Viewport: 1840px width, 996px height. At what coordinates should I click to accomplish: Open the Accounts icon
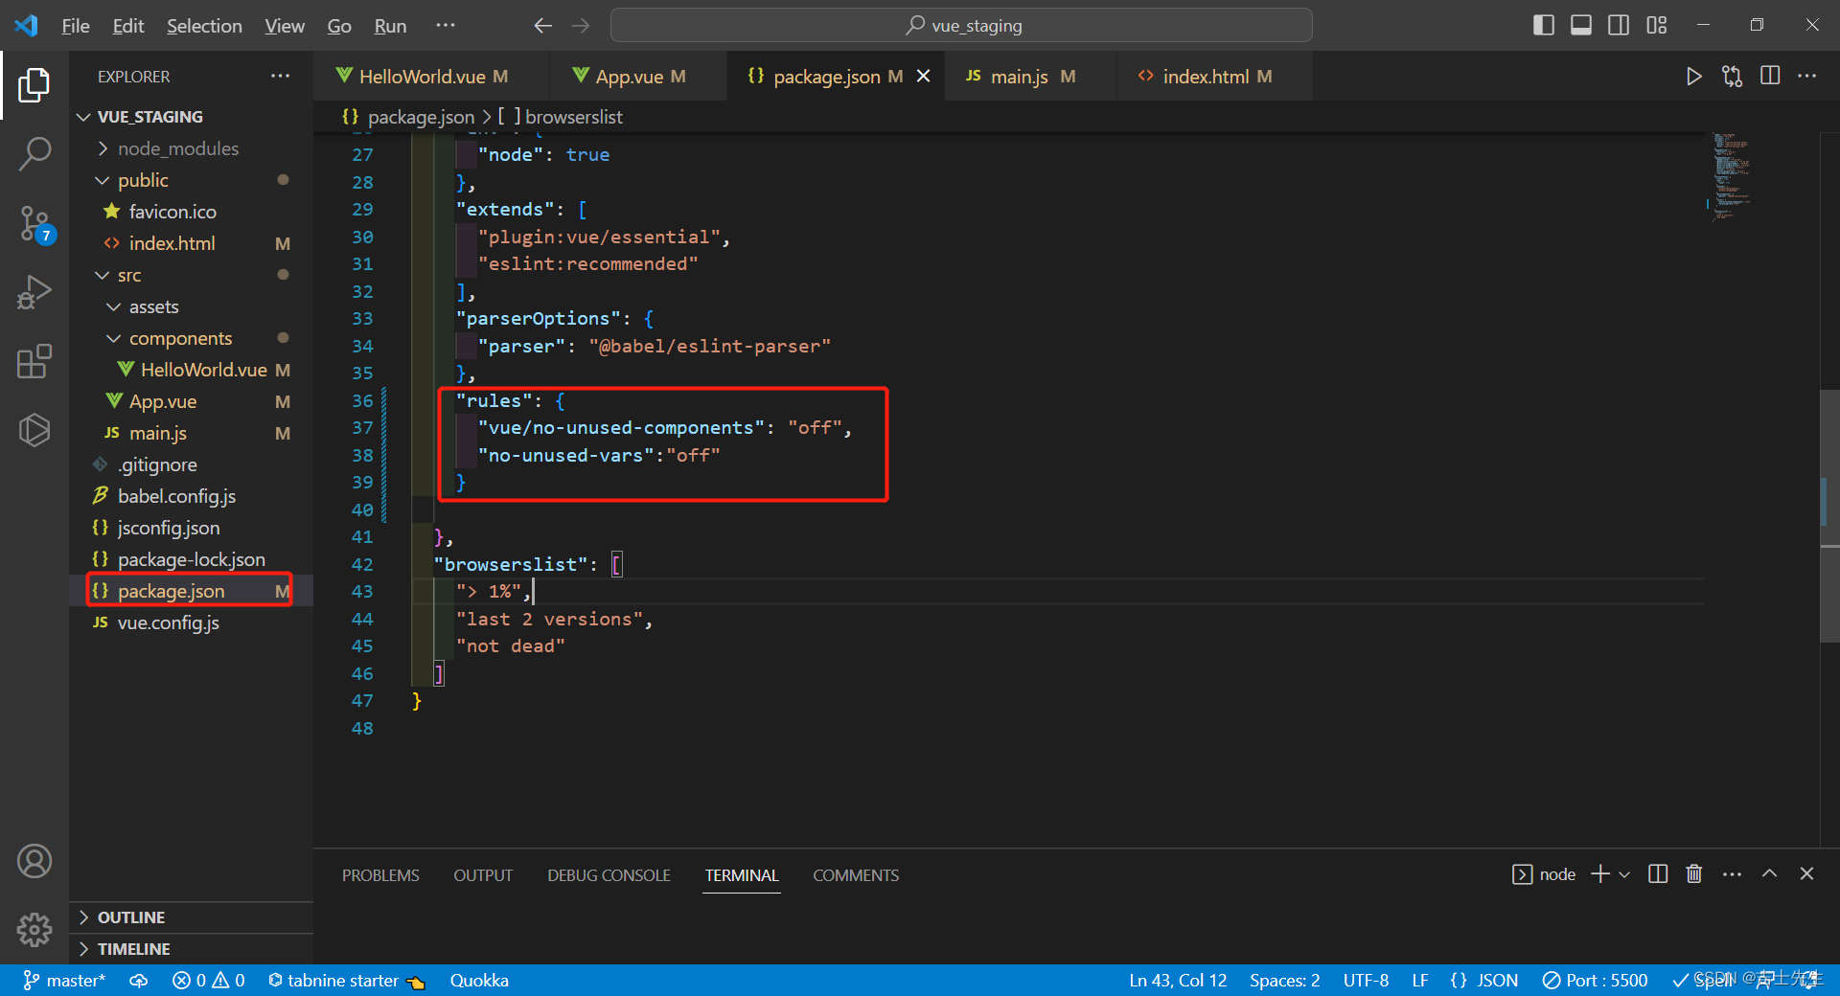click(x=34, y=861)
